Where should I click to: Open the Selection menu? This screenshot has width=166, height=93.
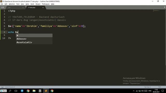tap(12, 4)
